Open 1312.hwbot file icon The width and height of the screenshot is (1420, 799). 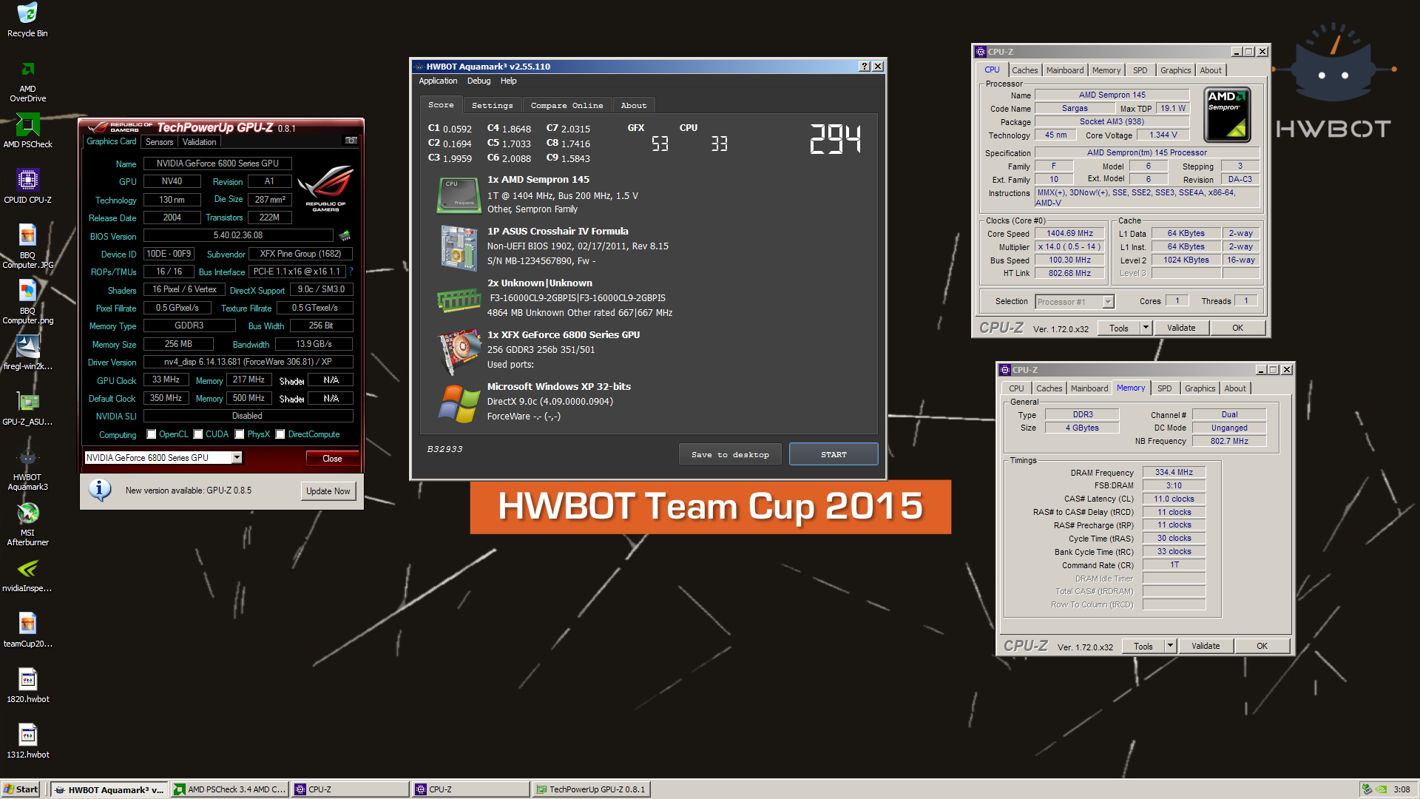27,741
